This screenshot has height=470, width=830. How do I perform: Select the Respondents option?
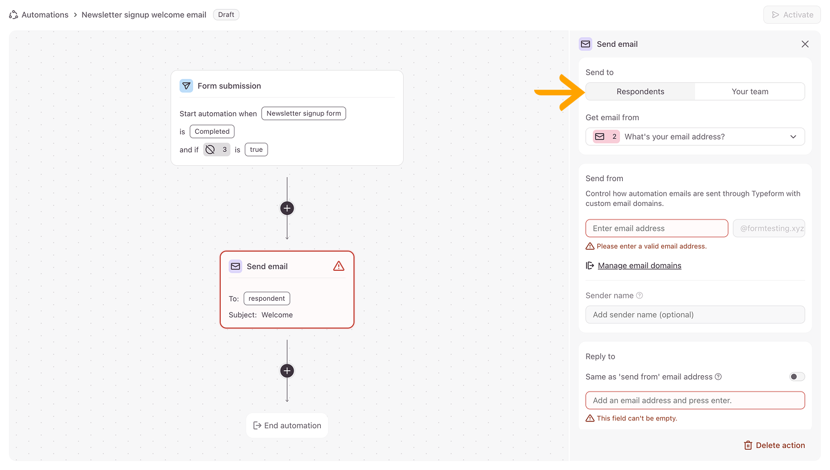tap(640, 91)
